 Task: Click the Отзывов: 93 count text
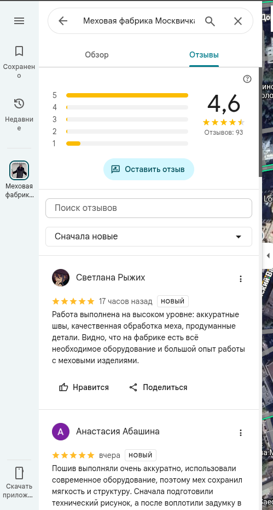click(224, 133)
